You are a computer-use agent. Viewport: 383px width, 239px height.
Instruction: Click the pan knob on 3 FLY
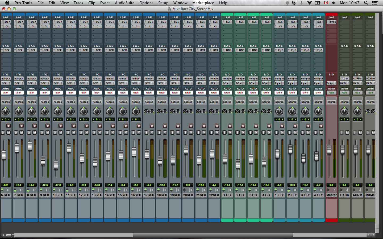click(x=305, y=111)
